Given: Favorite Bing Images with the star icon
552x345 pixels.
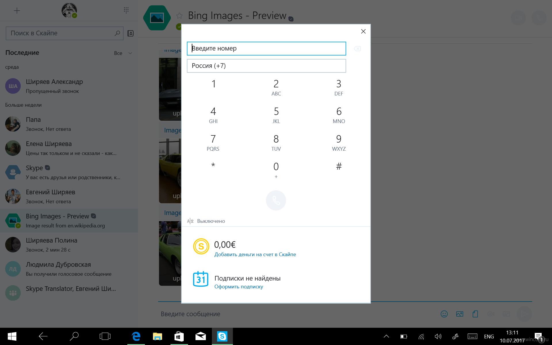Looking at the screenshot, I should pos(179,16).
